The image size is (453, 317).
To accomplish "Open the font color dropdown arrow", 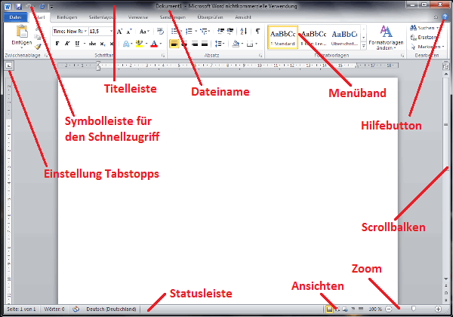I will [161, 44].
